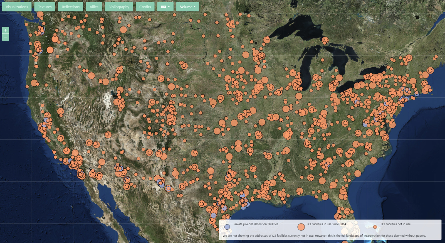445x243 pixels.
Task: Open the Reflections page
Action: pyautogui.click(x=70, y=7)
